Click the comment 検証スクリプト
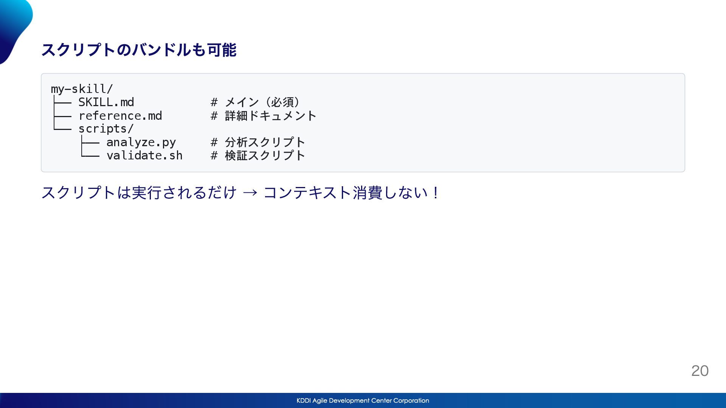The image size is (726, 408). (x=265, y=155)
